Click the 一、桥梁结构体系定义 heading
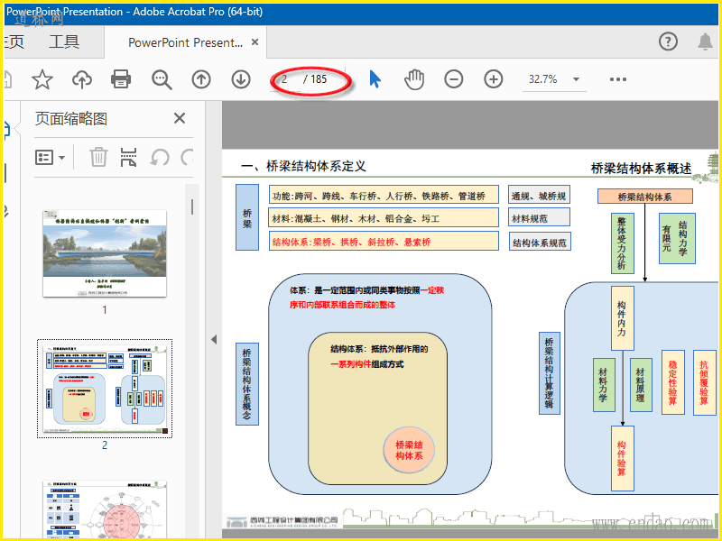This screenshot has width=722, height=541. pyautogui.click(x=303, y=166)
